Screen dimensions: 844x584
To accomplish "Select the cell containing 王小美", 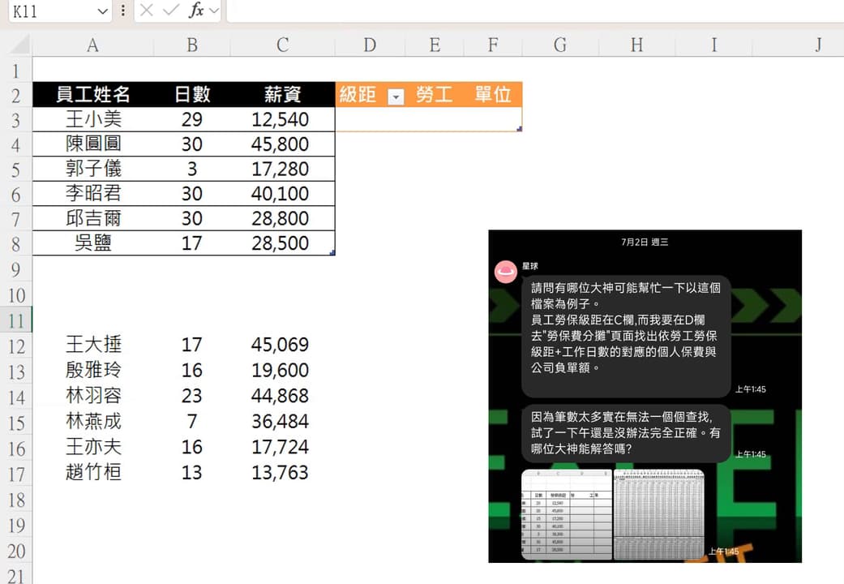I will 92,119.
